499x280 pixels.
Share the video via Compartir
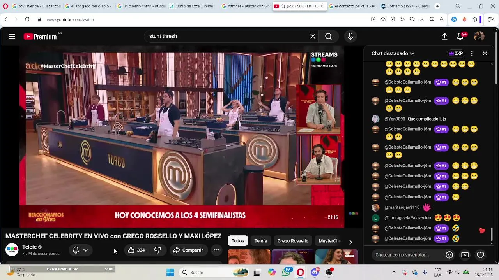tap(188, 250)
